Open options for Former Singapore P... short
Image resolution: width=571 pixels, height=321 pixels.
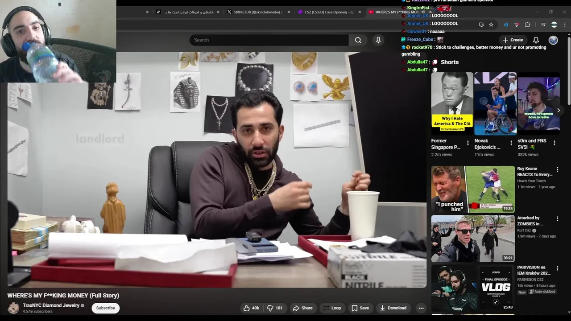(x=468, y=143)
